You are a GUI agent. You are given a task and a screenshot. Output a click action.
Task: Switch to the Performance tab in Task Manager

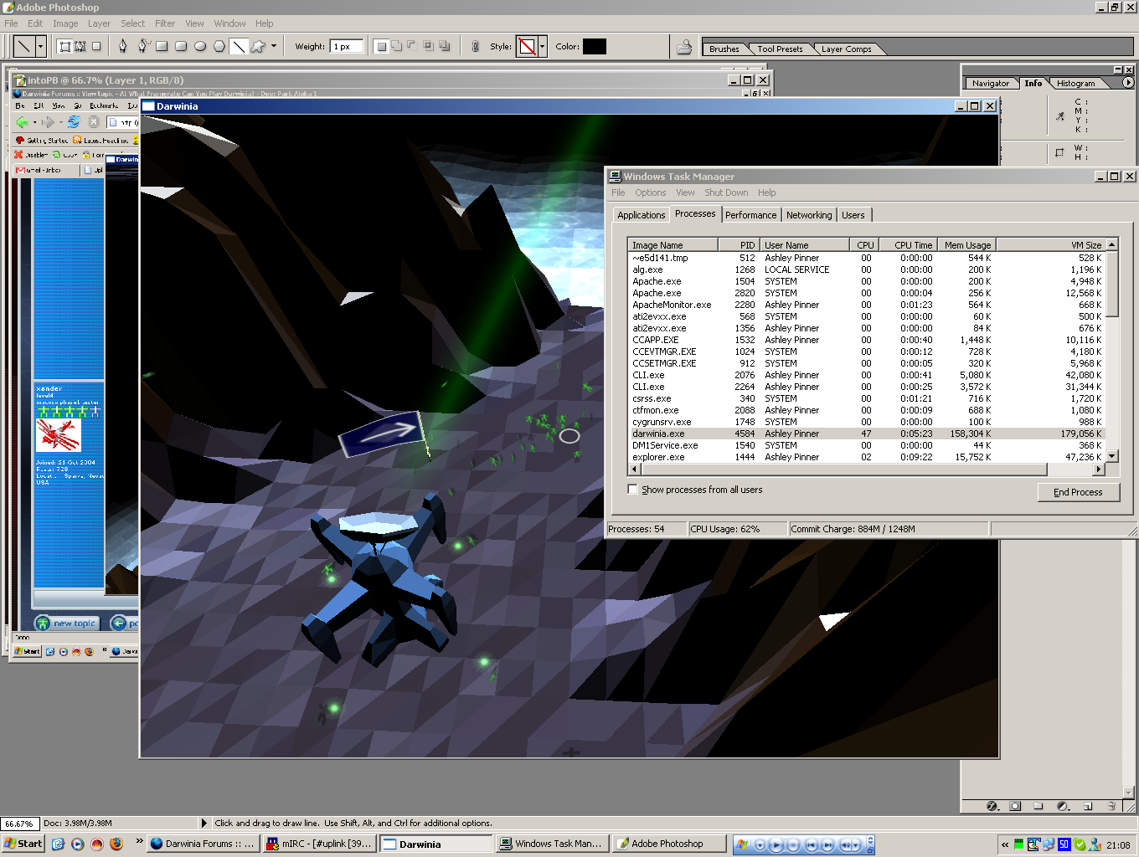(x=750, y=215)
